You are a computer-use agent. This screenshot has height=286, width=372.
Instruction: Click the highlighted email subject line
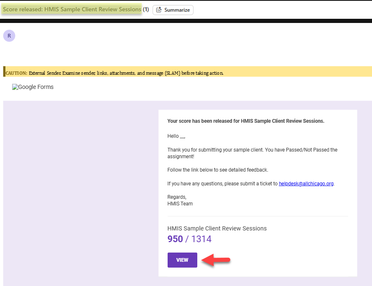(72, 10)
